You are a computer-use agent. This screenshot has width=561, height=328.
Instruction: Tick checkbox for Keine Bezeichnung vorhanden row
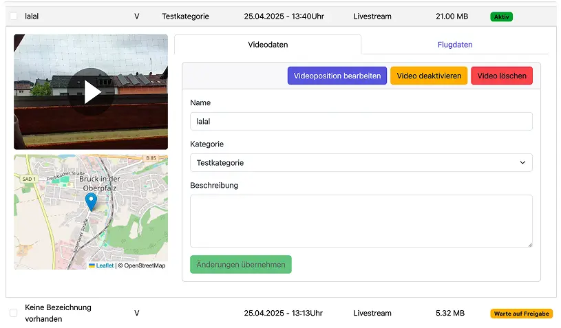pyautogui.click(x=14, y=313)
